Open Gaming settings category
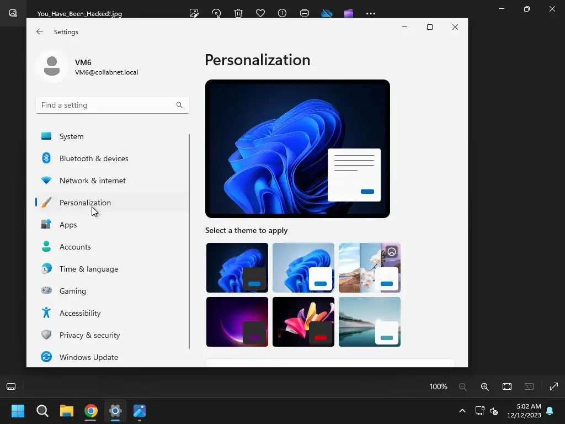Image resolution: width=565 pixels, height=424 pixels. click(111, 291)
